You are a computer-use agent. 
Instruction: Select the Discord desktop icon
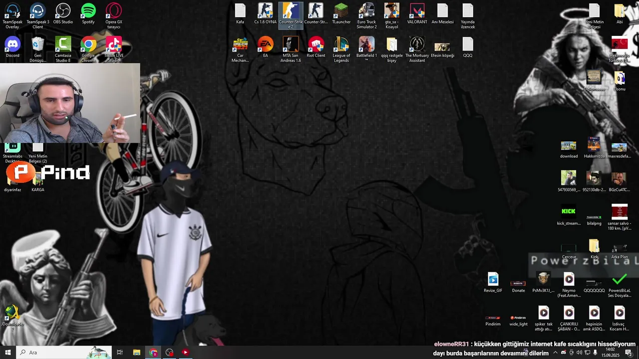(12, 47)
